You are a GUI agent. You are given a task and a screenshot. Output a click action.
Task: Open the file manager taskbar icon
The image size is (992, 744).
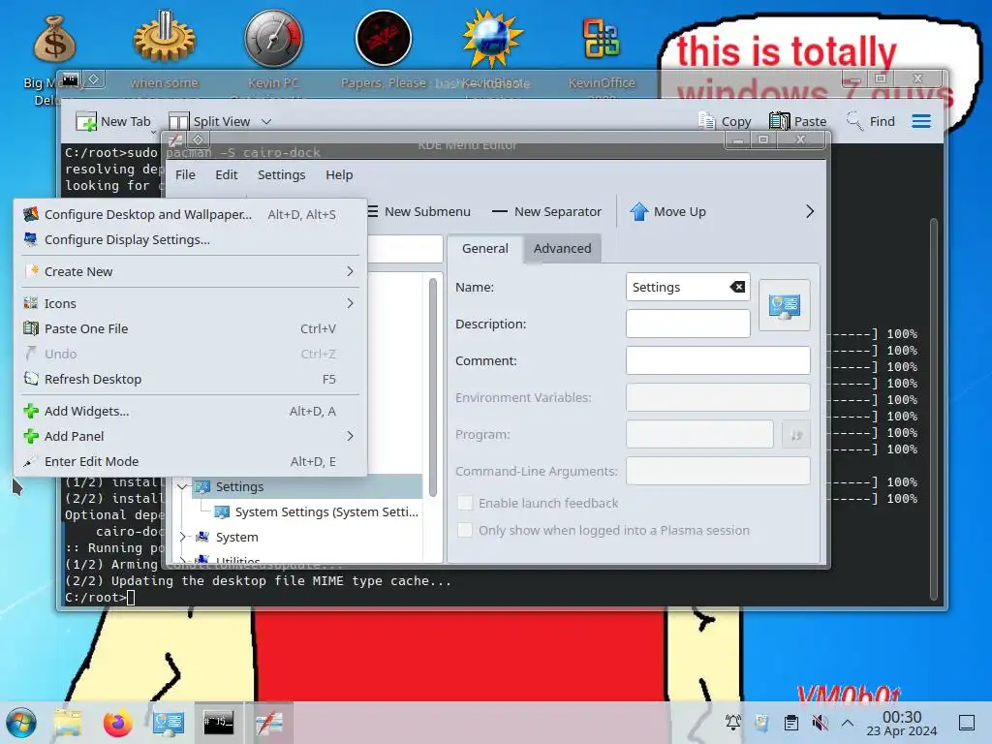click(x=68, y=723)
